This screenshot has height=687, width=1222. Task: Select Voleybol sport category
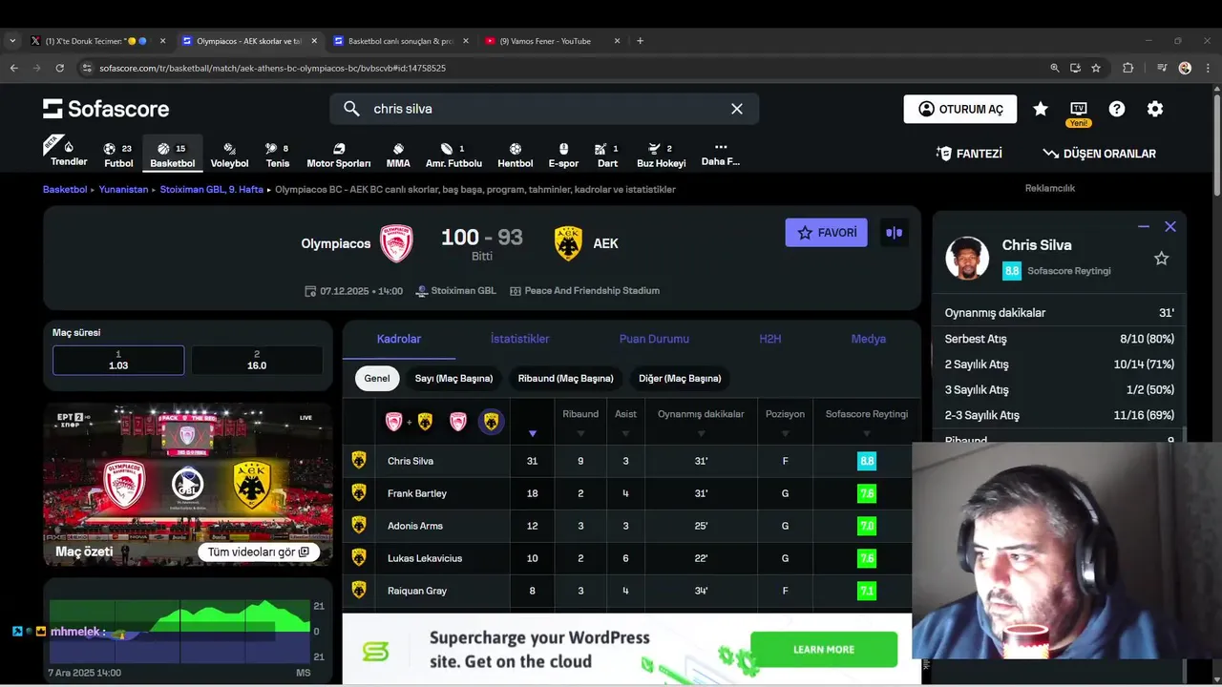(x=229, y=155)
